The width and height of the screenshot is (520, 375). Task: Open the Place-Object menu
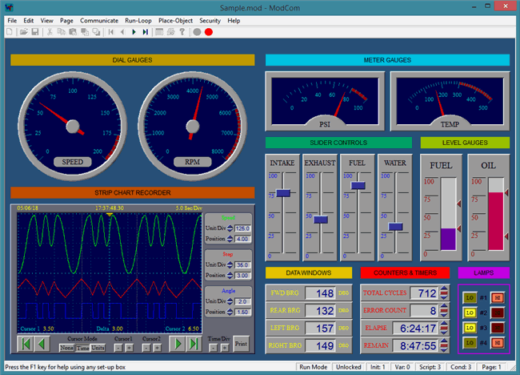pos(174,20)
